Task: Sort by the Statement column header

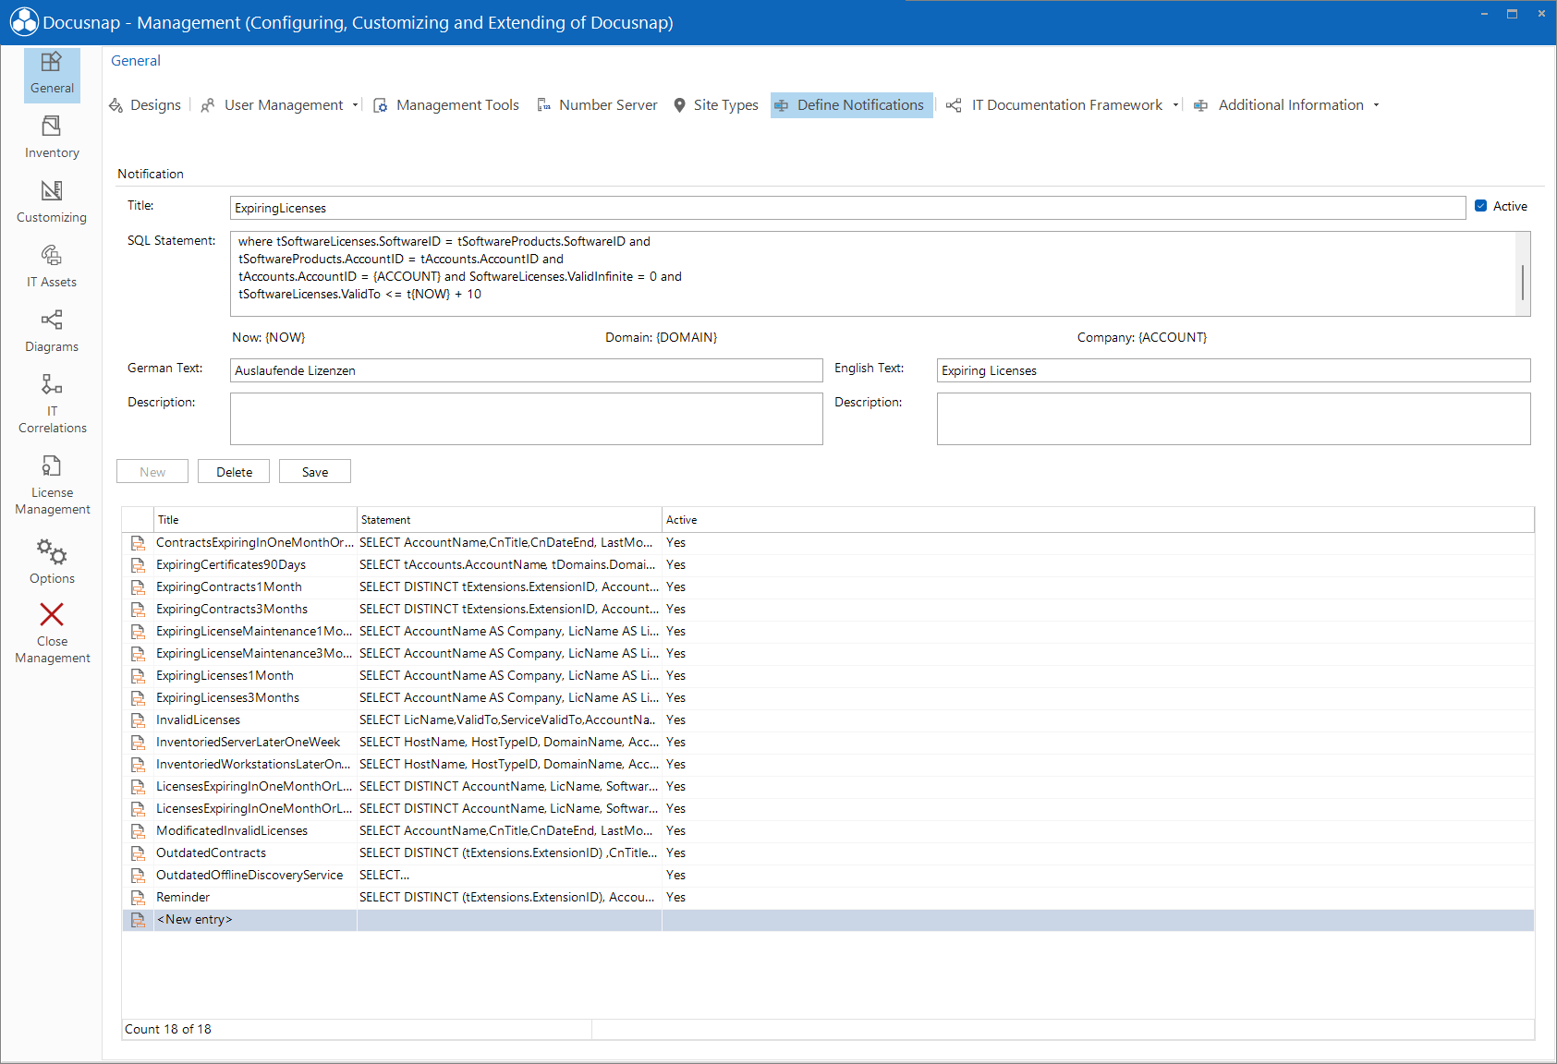Action: [x=509, y=520]
